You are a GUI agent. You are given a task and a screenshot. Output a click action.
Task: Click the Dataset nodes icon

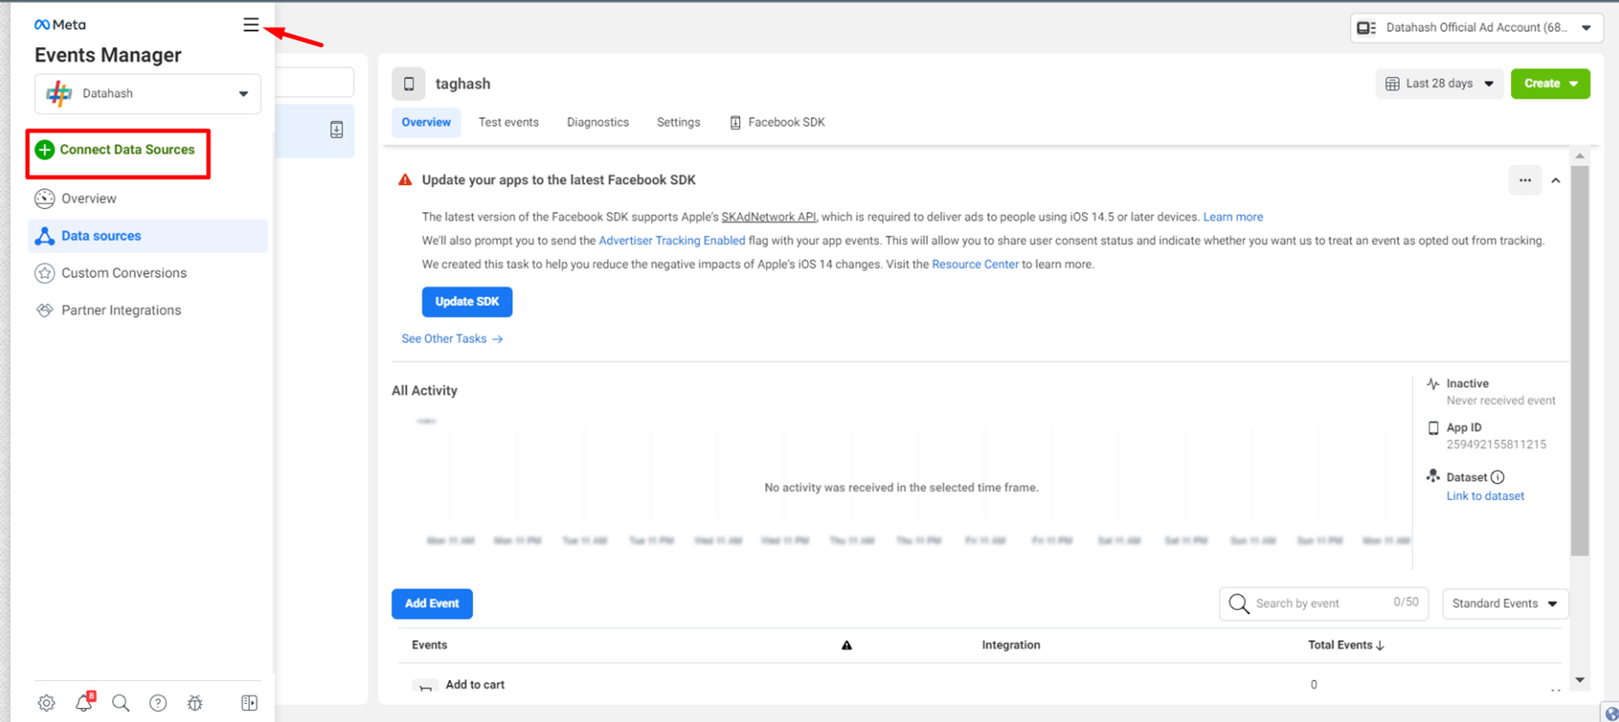point(1433,476)
